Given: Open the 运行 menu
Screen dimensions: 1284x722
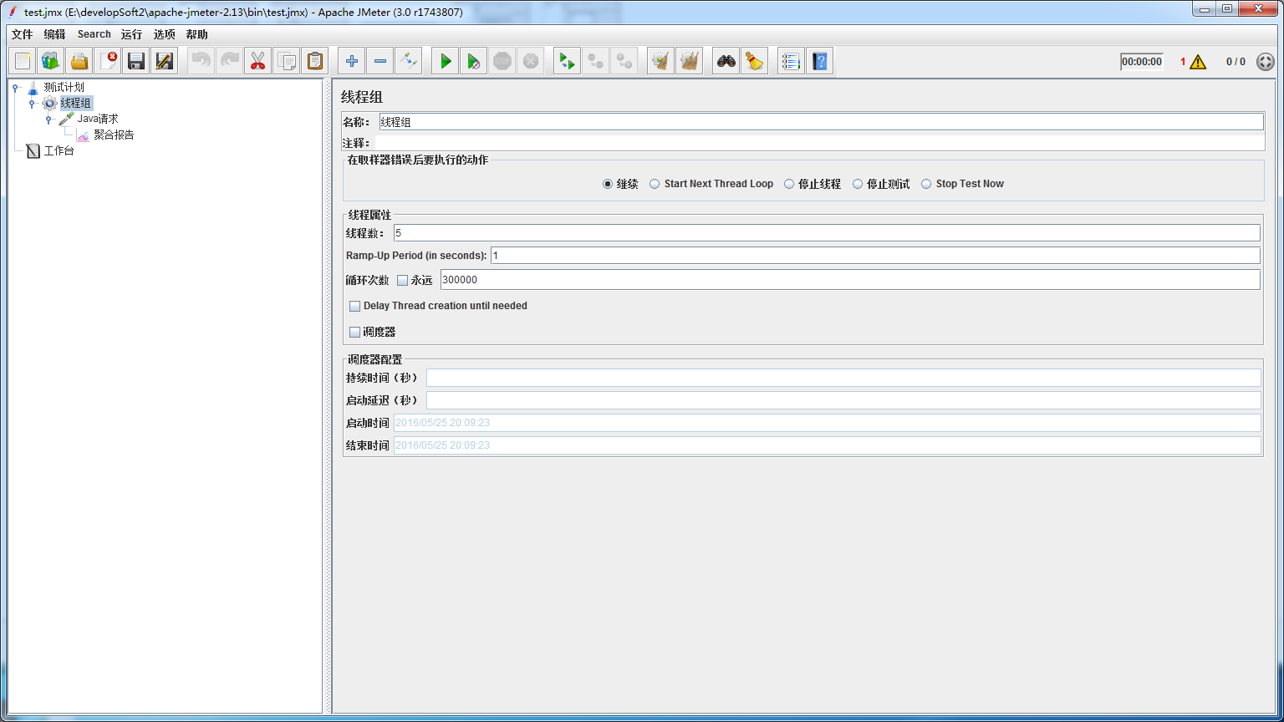Looking at the screenshot, I should 131,34.
